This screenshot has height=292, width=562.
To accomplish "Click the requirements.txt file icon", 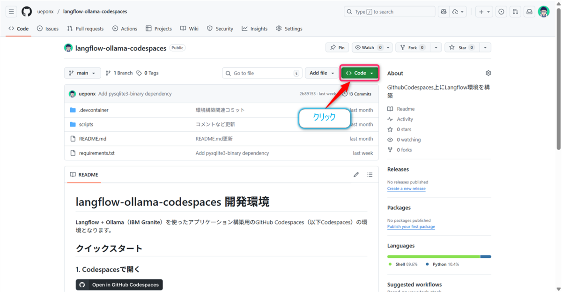I will 73,153.
